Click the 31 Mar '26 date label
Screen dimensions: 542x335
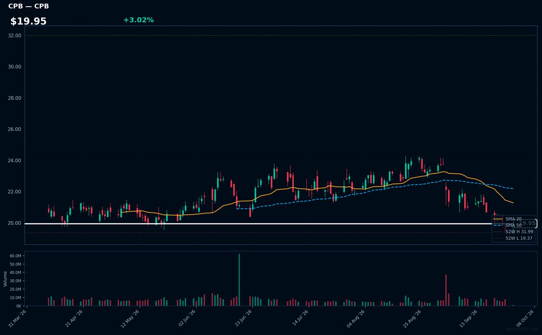[x=18, y=319]
